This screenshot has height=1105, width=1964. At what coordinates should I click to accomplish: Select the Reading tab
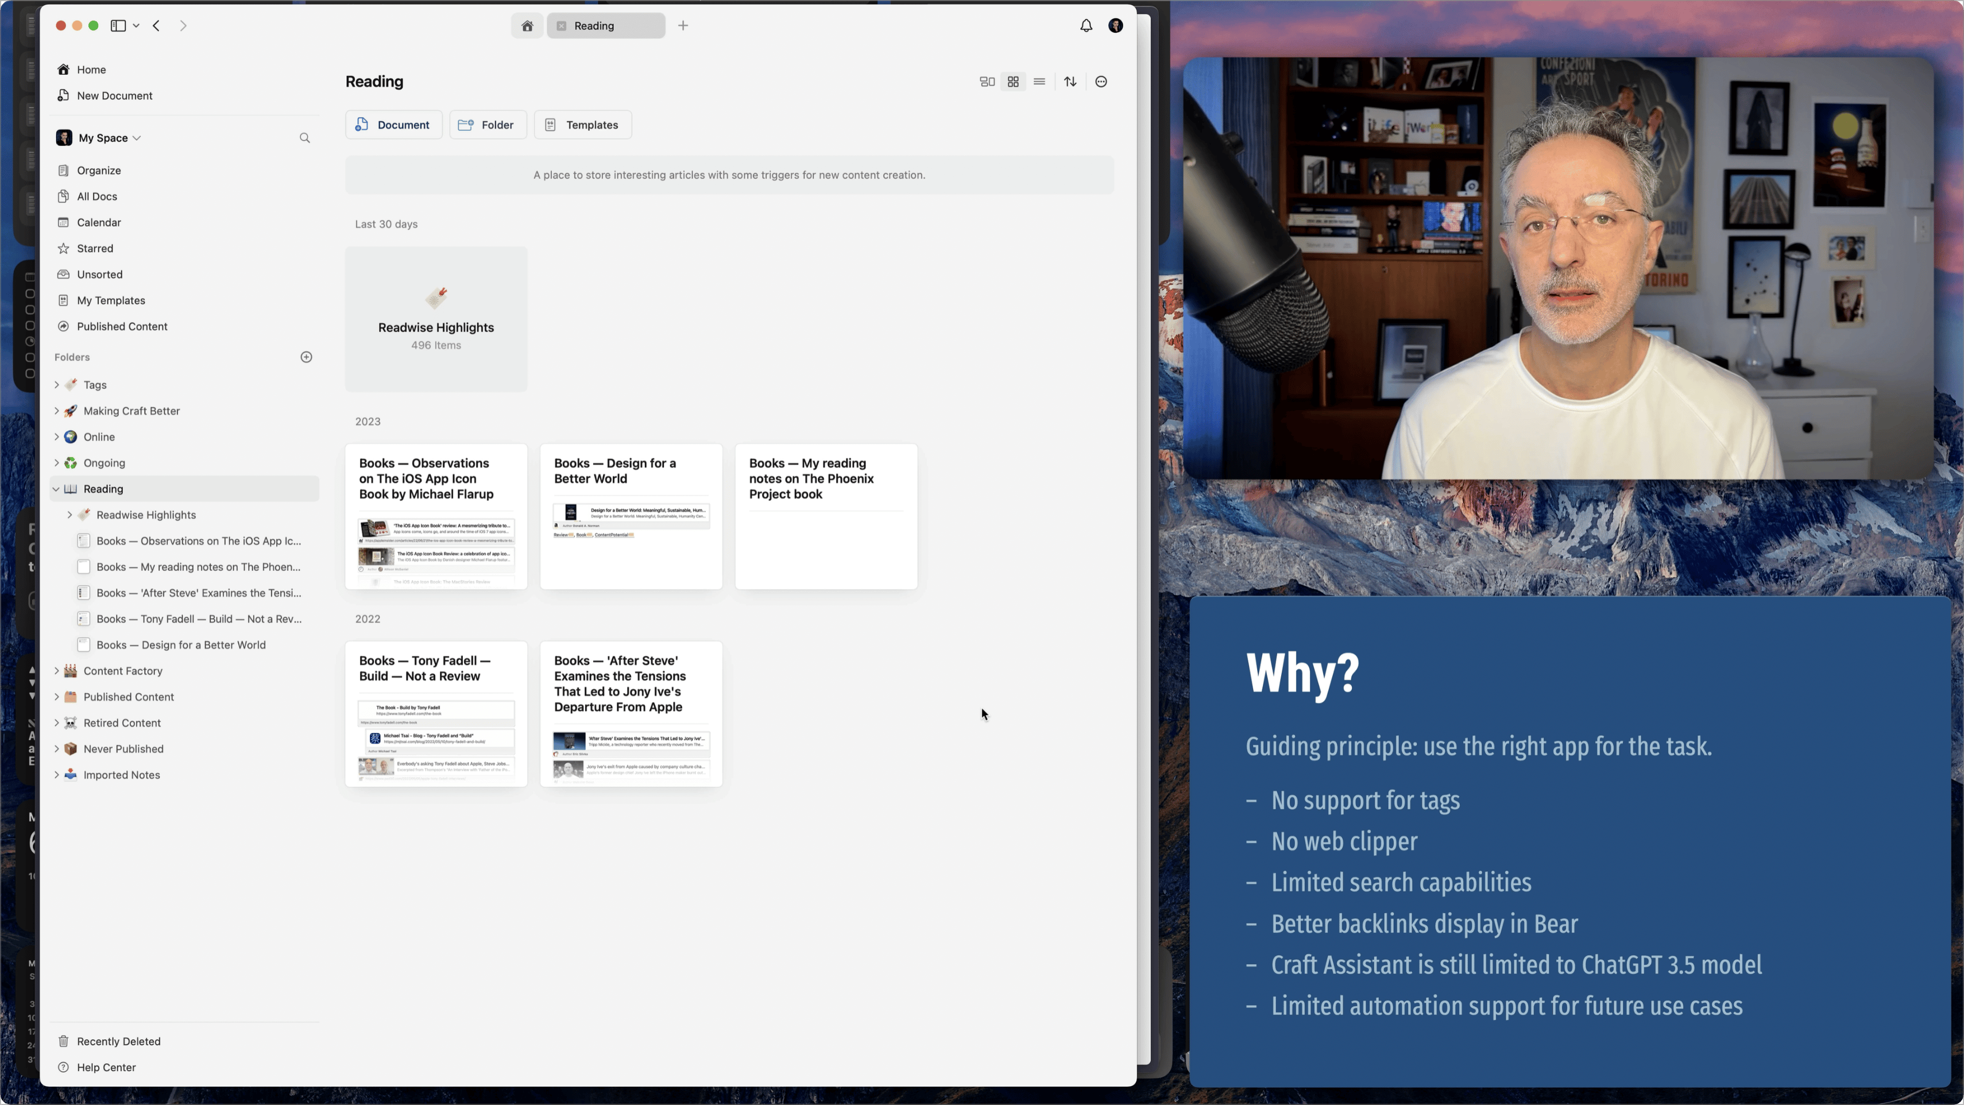pos(606,26)
